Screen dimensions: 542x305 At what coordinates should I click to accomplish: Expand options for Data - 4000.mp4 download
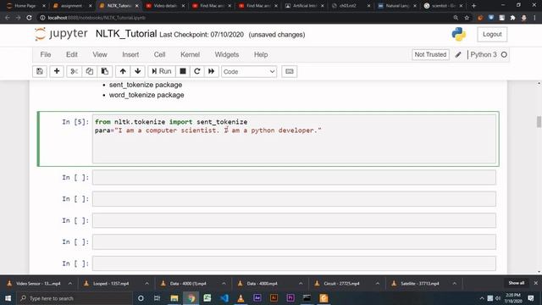(301, 283)
